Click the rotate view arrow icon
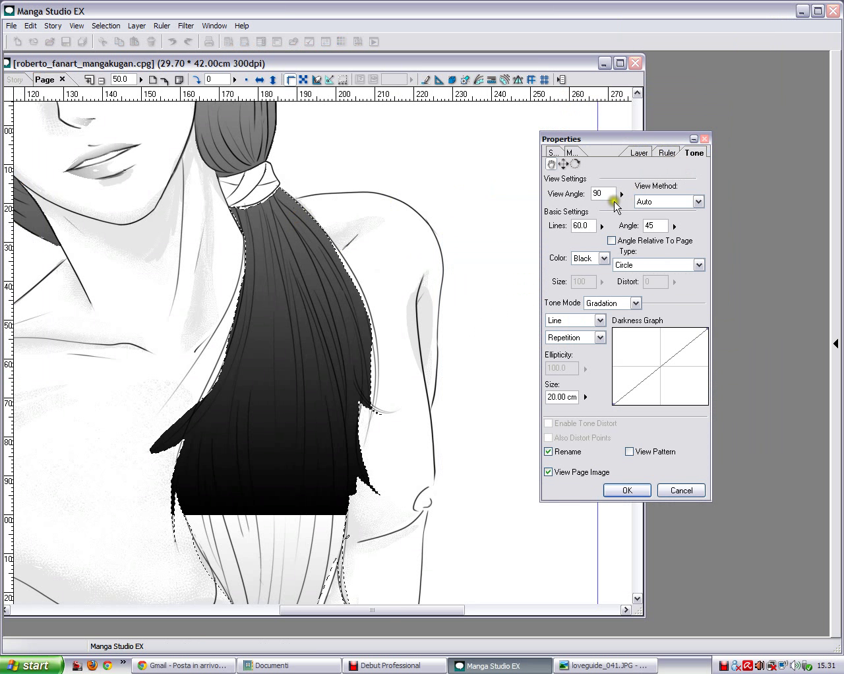Image resolution: width=844 pixels, height=674 pixels. click(196, 80)
